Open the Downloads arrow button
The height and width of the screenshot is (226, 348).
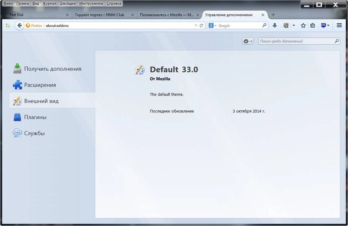(x=274, y=25)
